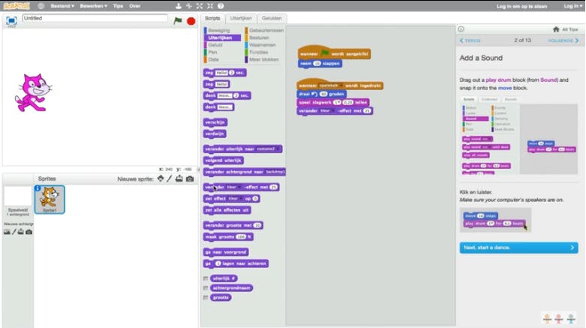Paint new backdrop paintbrush icon
586x328 pixels.
[x=14, y=232]
